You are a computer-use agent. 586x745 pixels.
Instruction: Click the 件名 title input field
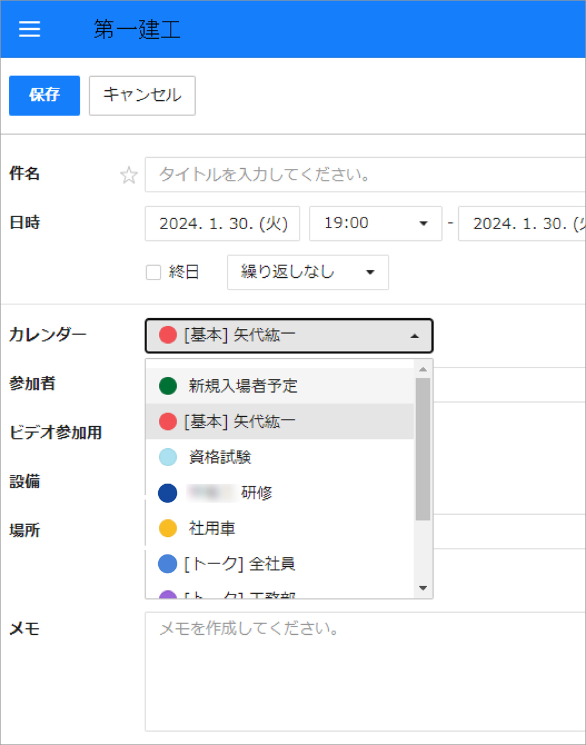coord(363,175)
